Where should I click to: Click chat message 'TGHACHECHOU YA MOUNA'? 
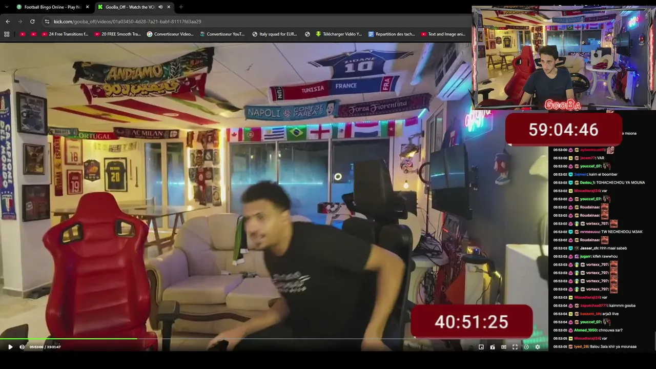click(621, 182)
